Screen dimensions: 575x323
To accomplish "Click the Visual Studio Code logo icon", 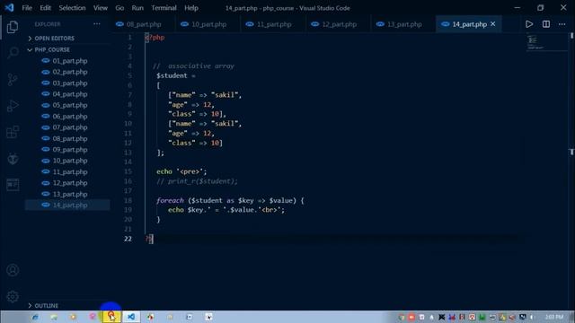I will pos(9,8).
